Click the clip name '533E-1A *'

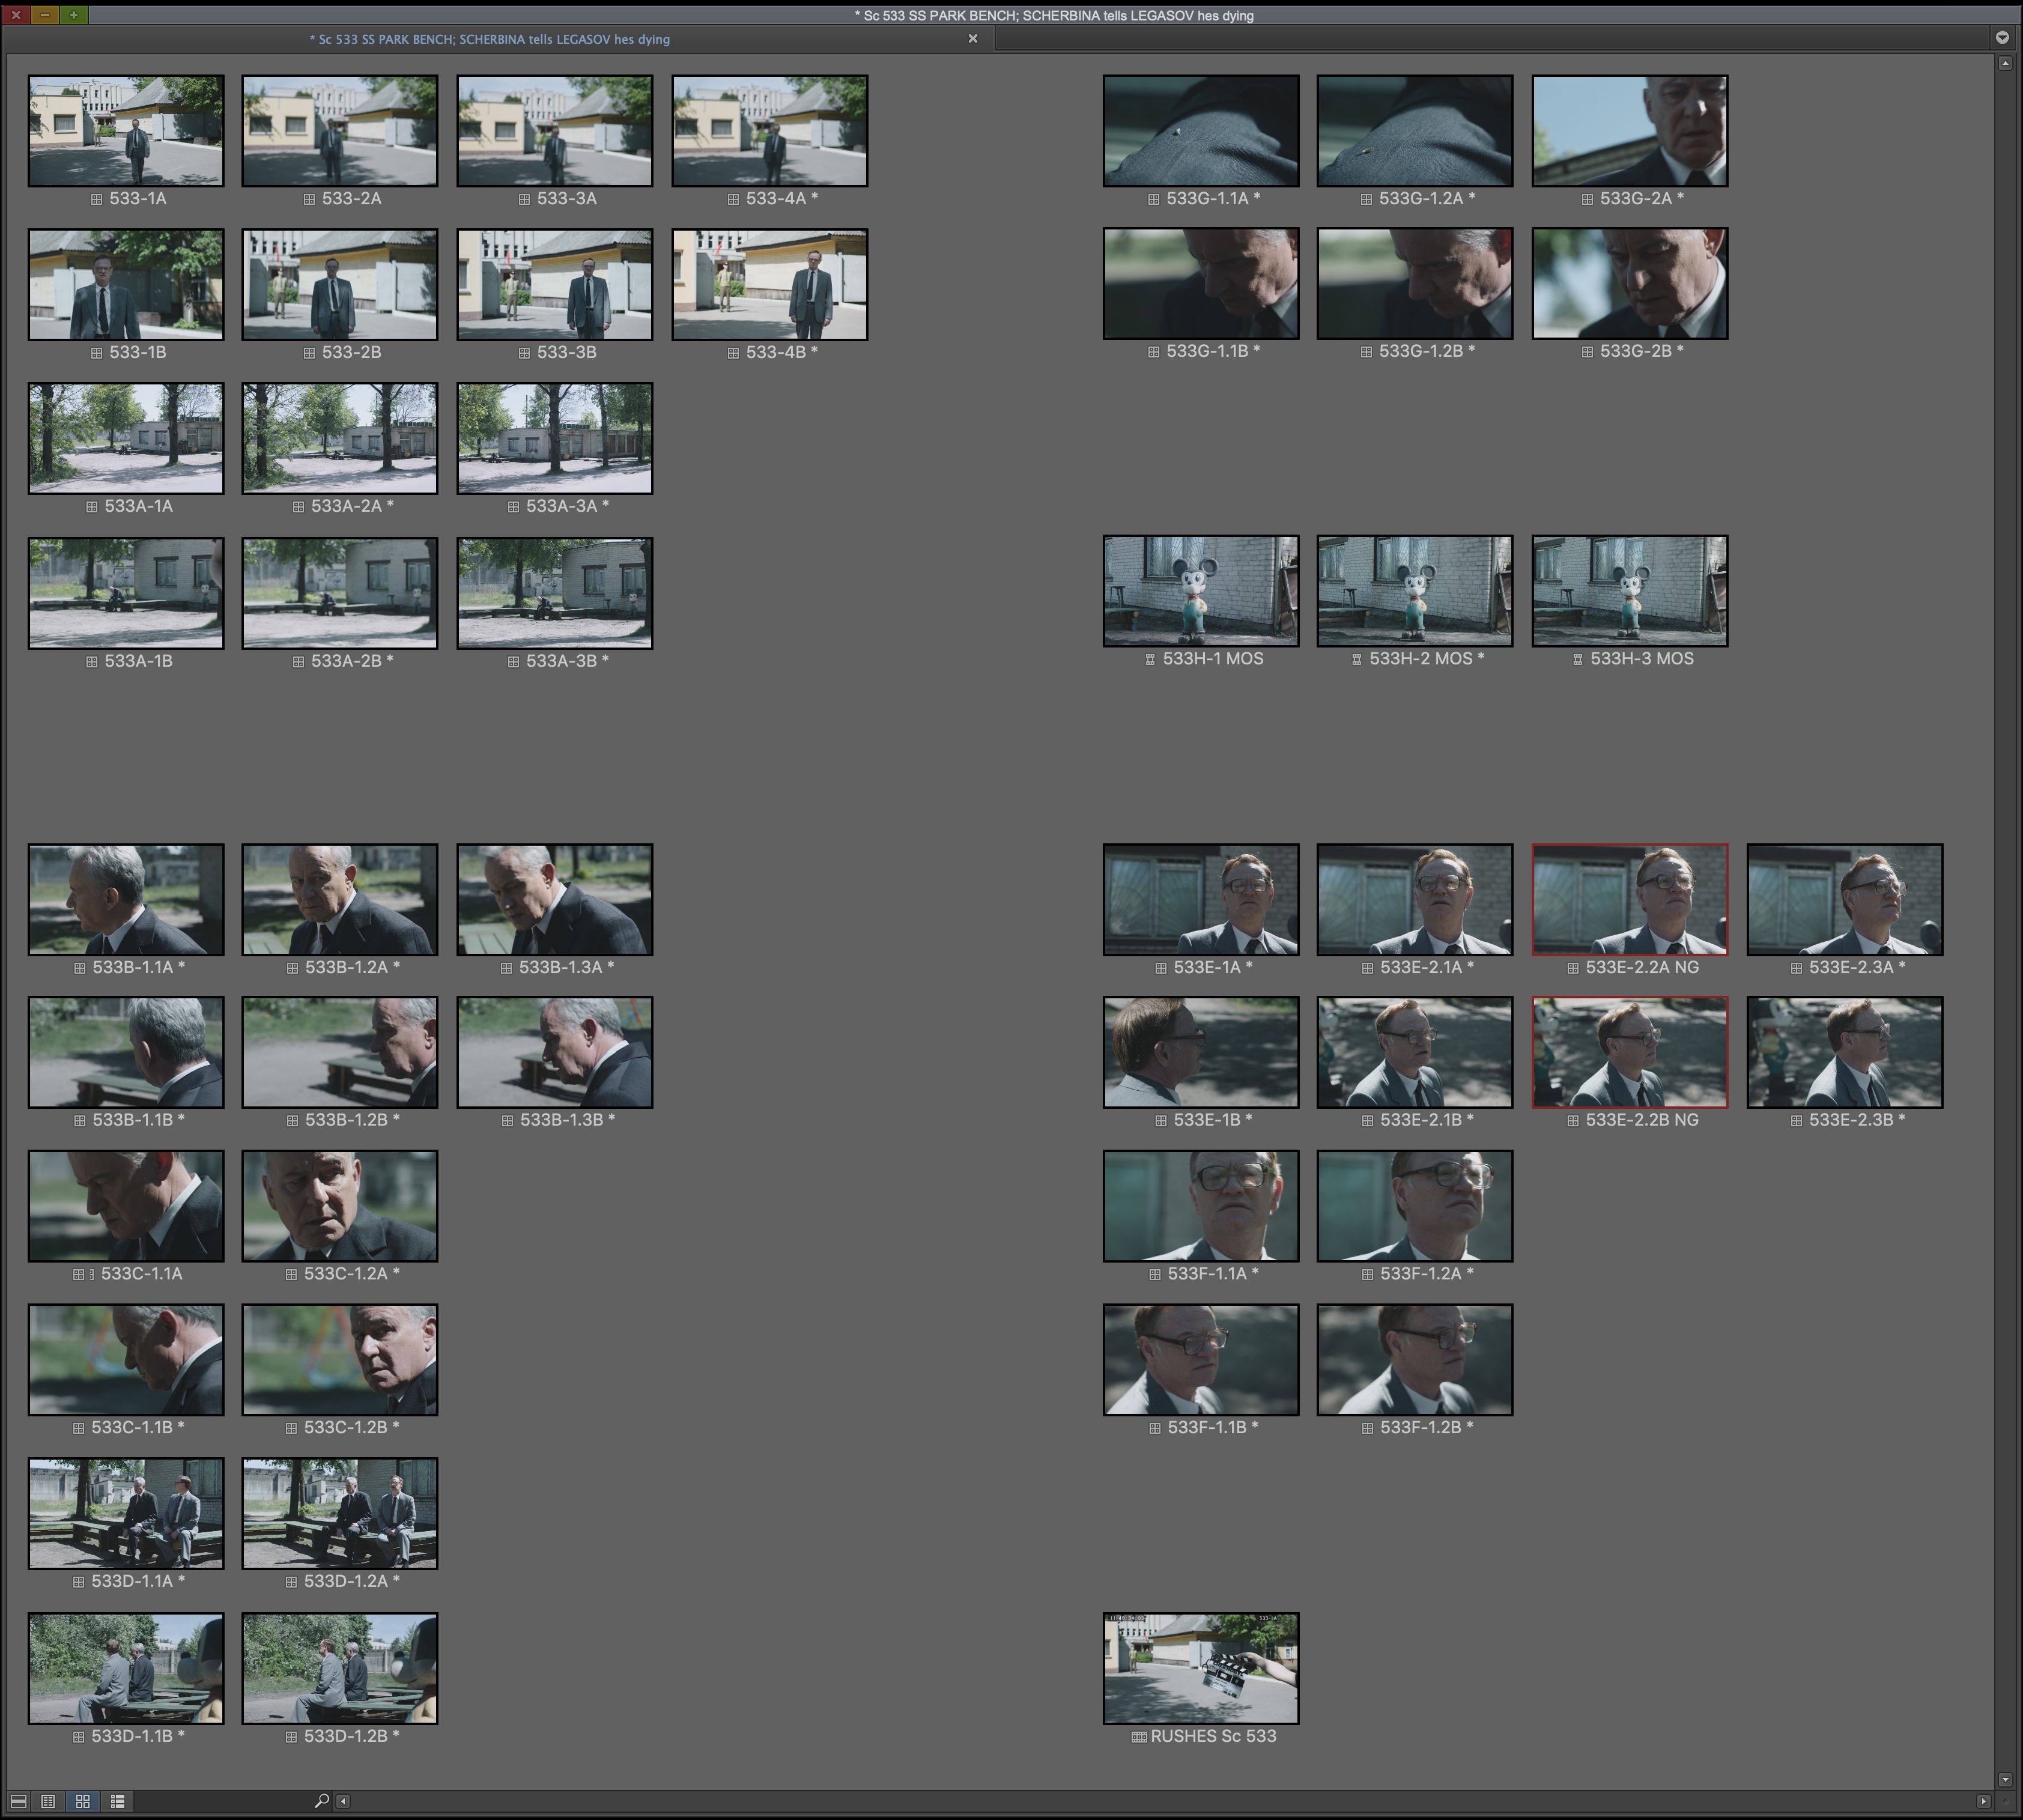(x=1213, y=968)
